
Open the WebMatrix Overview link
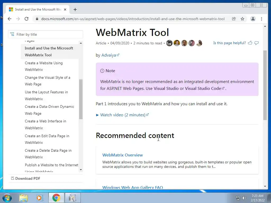click(123, 155)
